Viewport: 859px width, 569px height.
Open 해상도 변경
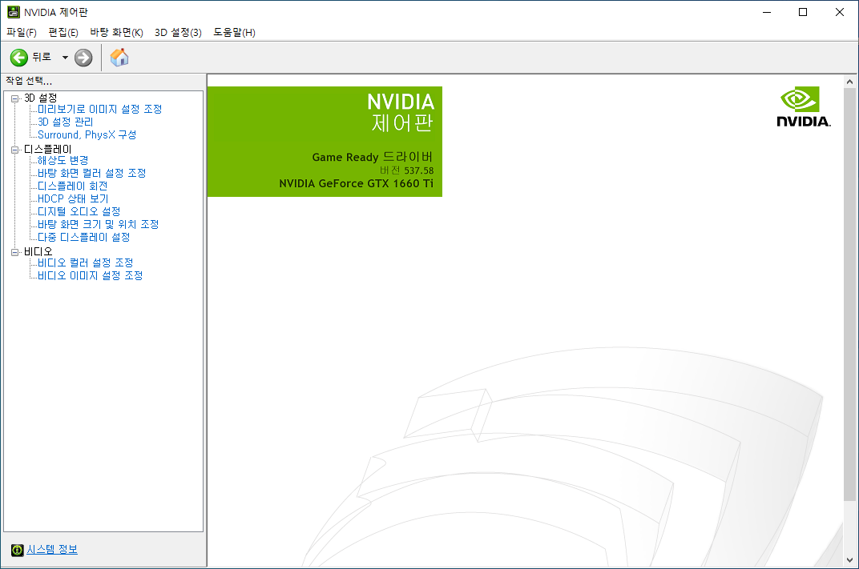pyautogui.click(x=63, y=160)
